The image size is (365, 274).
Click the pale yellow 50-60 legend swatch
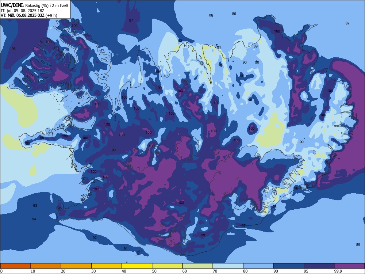point(168,266)
